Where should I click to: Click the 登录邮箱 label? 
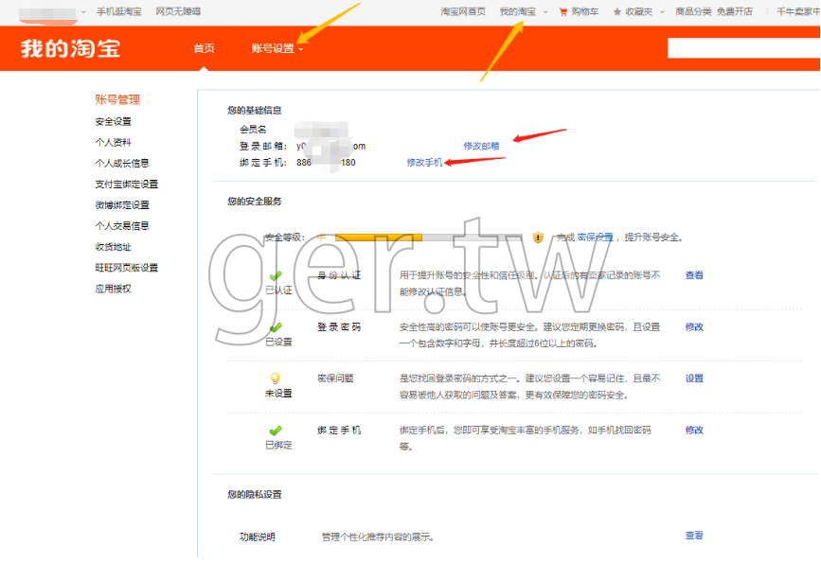pyautogui.click(x=263, y=146)
